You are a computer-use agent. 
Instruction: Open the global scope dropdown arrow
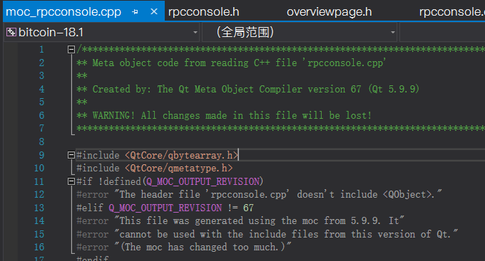pyautogui.click(x=393, y=33)
